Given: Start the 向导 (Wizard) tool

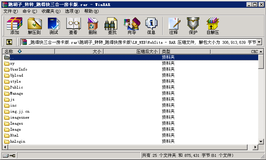Looking at the screenshot, I should pyautogui.click(x=132, y=26).
